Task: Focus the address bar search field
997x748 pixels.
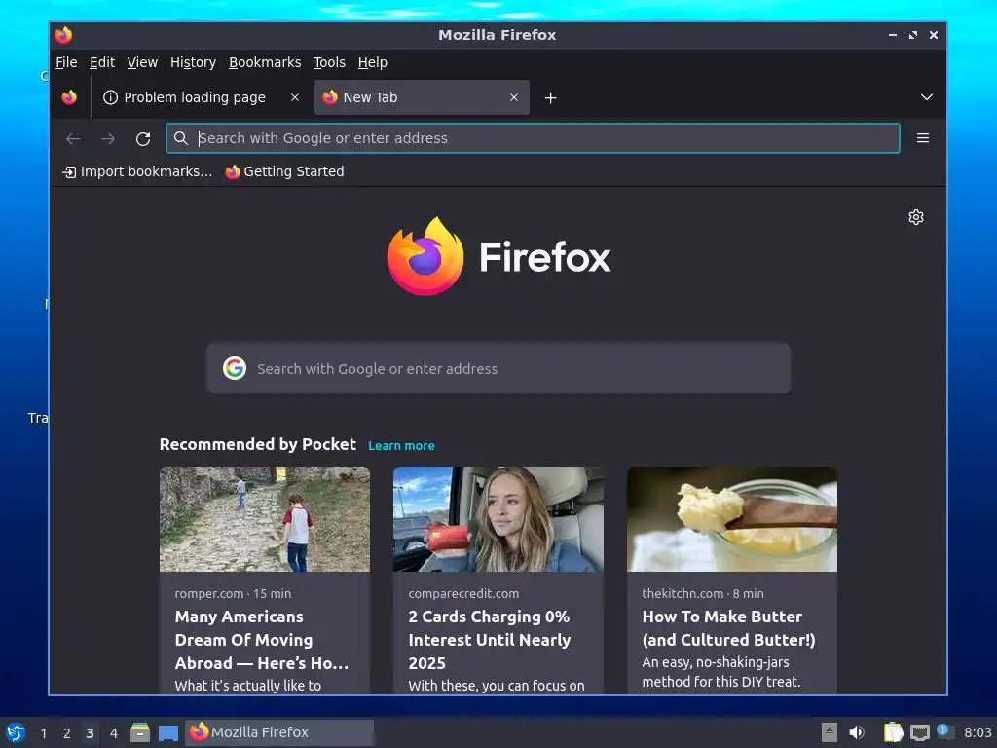Action: (x=533, y=138)
